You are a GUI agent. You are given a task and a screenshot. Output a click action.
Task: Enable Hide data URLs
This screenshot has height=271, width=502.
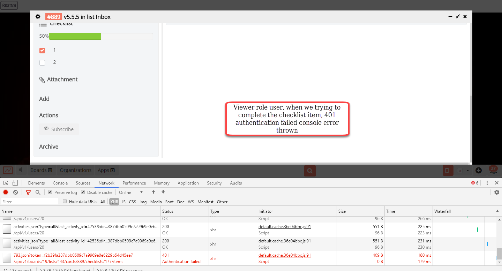coord(65,201)
